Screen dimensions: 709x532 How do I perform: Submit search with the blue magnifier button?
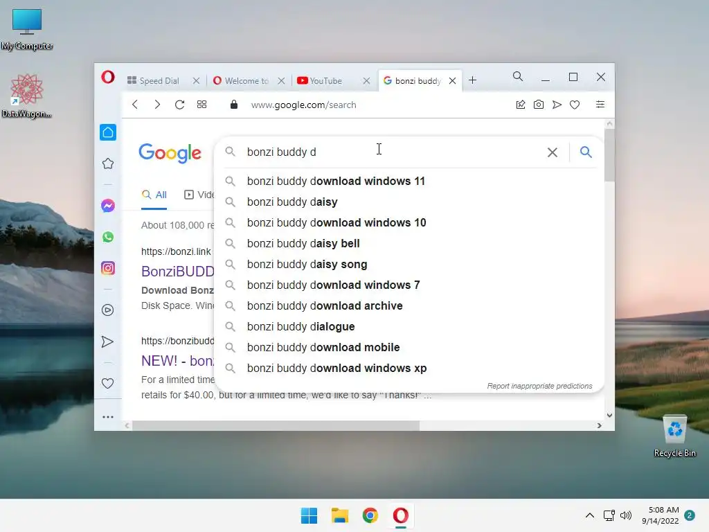tap(586, 152)
